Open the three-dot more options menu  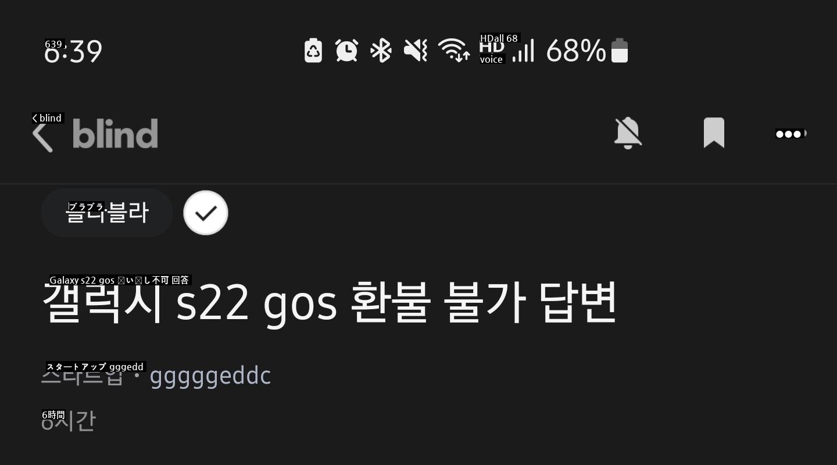coord(791,134)
